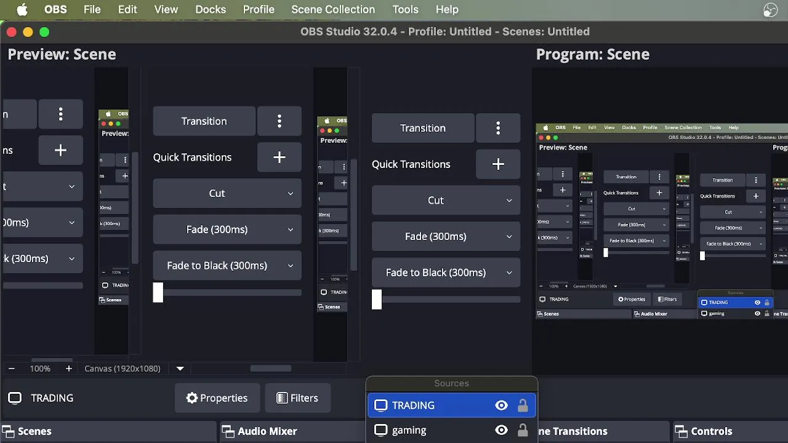The width and height of the screenshot is (788, 443).
Task: Open the Docks menu in the macOS menu bar
Action: click(211, 9)
